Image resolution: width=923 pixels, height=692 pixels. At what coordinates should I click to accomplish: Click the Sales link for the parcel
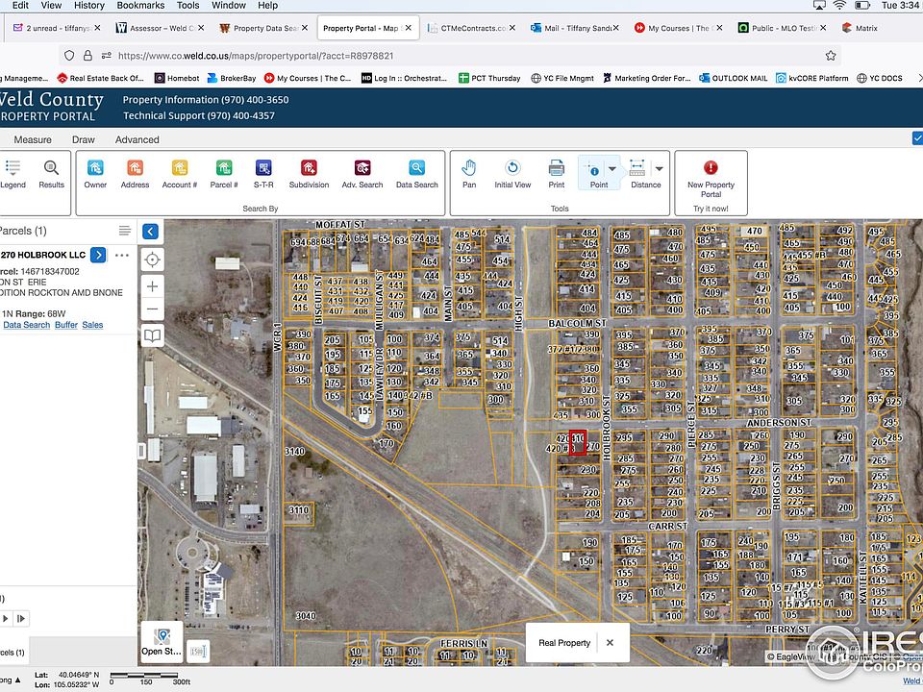(92, 325)
